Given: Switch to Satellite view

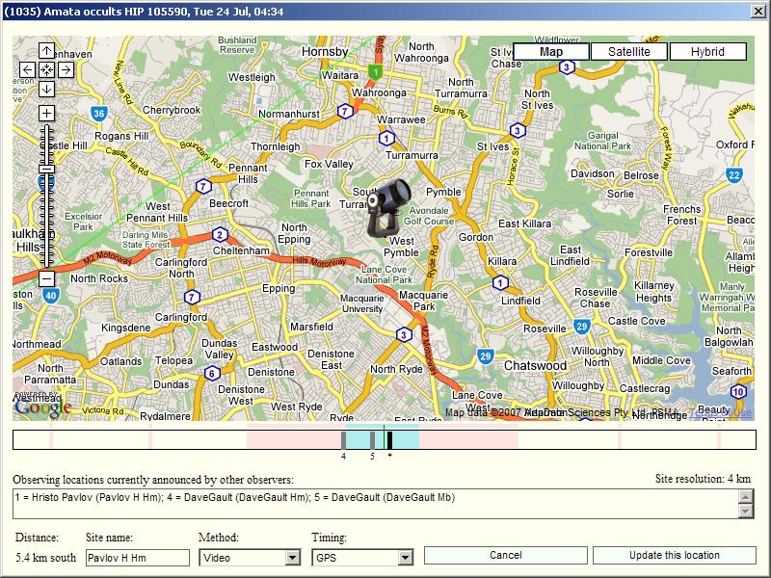Looking at the screenshot, I should point(629,52).
